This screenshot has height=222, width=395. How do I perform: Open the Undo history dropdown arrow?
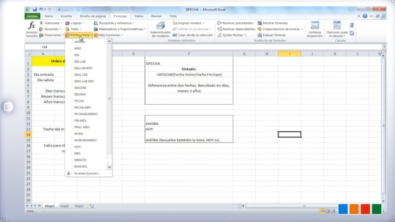45,10
